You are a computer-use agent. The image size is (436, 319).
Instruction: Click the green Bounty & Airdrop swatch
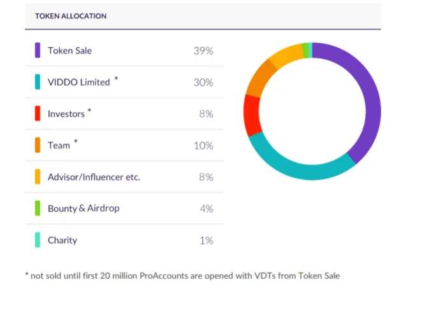[38, 208]
